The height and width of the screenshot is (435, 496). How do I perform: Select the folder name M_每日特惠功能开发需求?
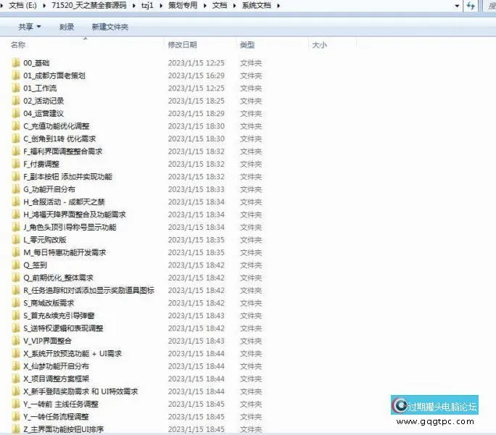tap(65, 252)
